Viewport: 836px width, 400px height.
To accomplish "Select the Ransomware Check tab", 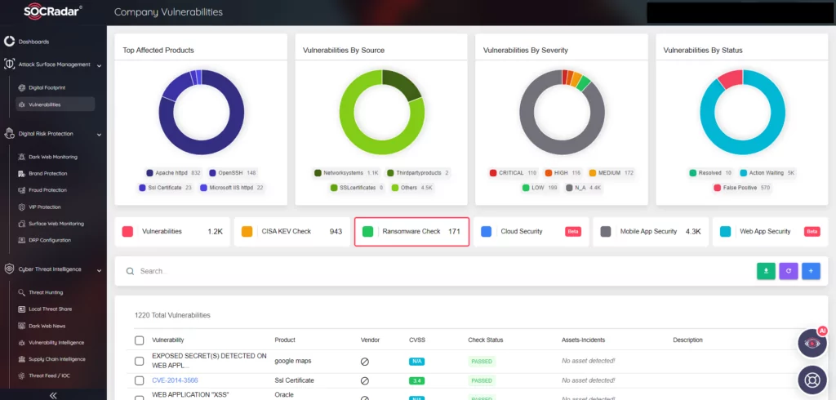I will coord(411,232).
